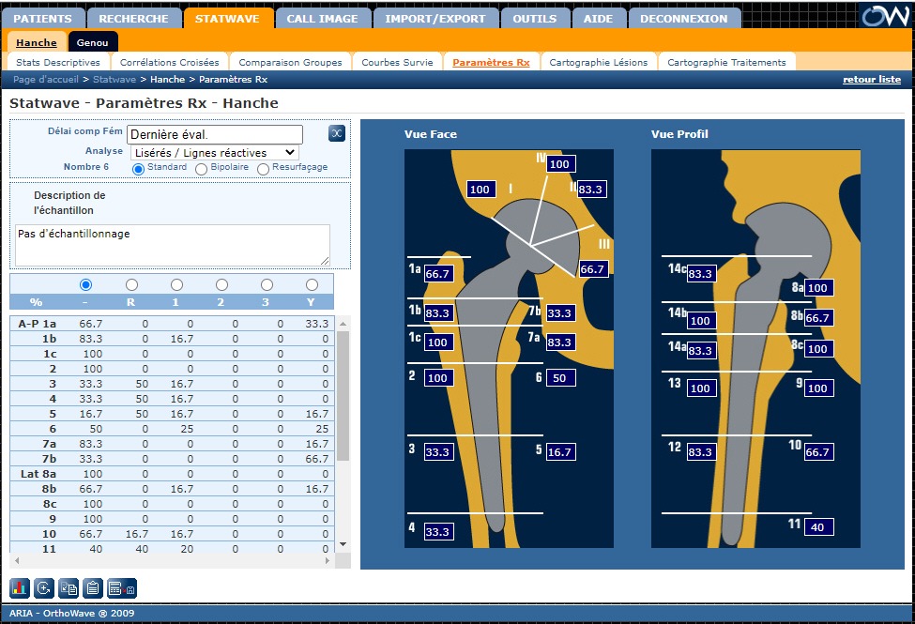The image size is (915, 624).
Task: Switch to the CALL IMAGE tab
Action: [323, 19]
